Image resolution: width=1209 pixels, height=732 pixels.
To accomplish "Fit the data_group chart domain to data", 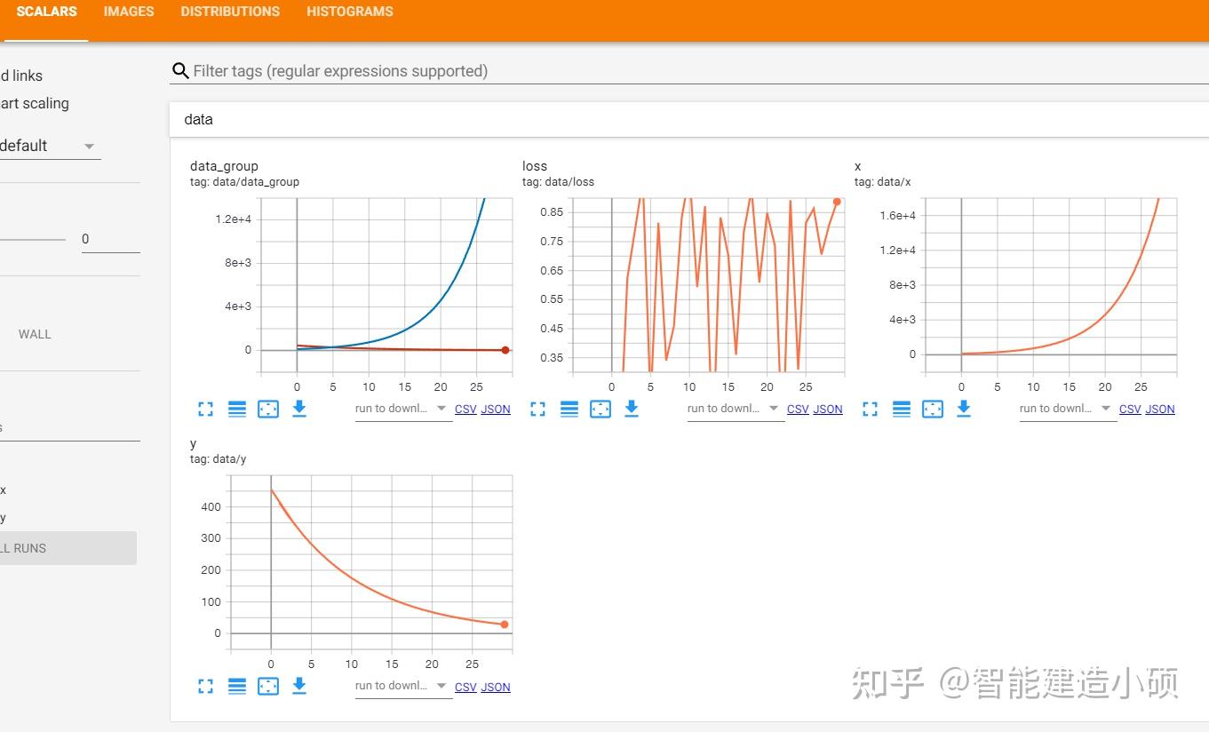I will tap(268, 409).
